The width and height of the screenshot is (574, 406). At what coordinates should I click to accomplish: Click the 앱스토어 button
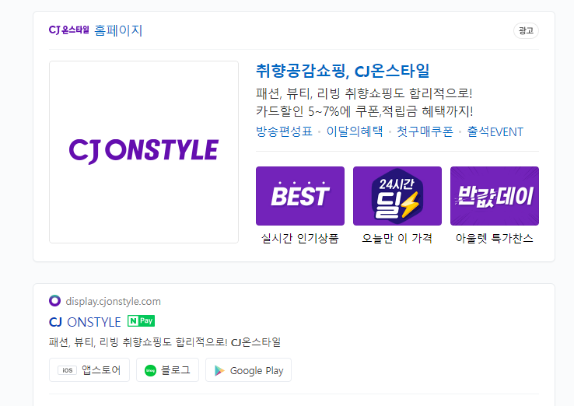[89, 369]
